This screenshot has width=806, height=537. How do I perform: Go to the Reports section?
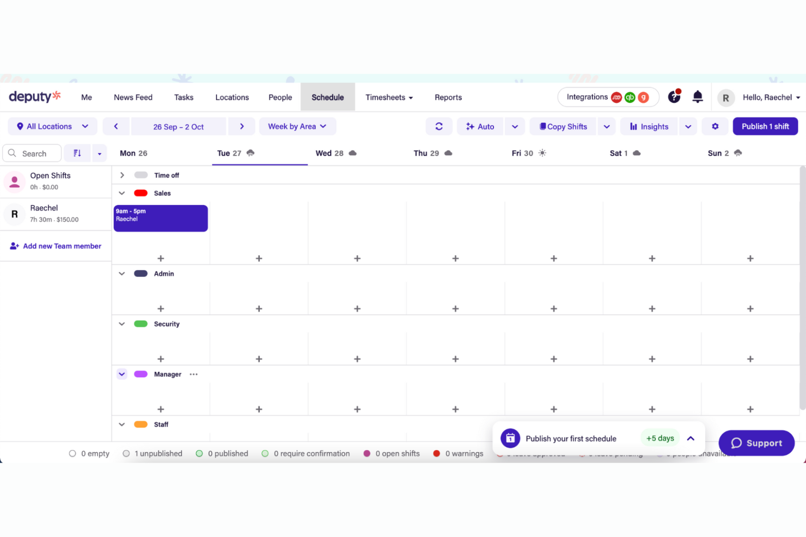[448, 97]
